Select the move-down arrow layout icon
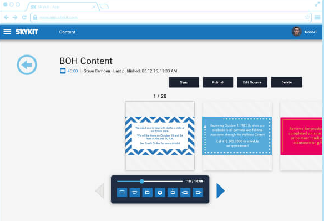Screen dimensions: 324x221 point(160,193)
